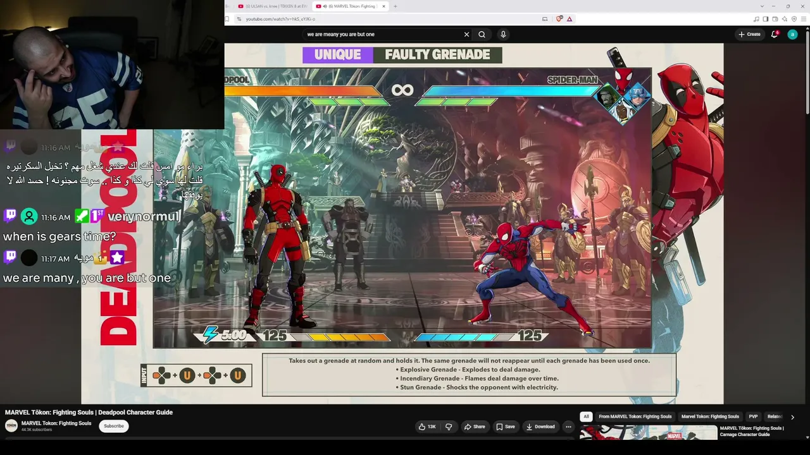Image resolution: width=810 pixels, height=455 pixels.
Task: Click the YouTube search magnifier button
Action: [x=482, y=35]
